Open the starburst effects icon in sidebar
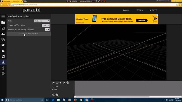The height and width of the screenshot is (102, 182). [3, 45]
